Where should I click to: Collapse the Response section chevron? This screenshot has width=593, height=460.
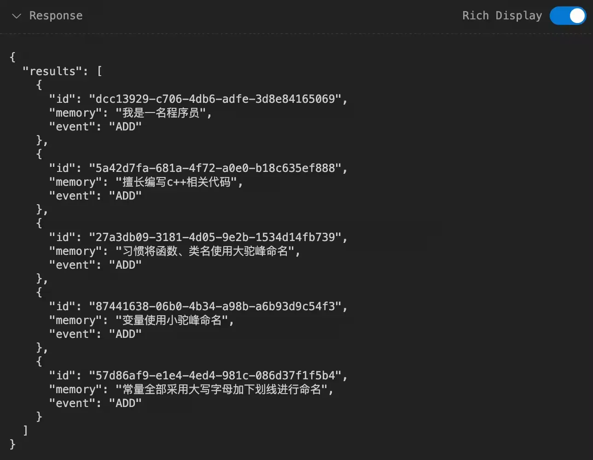coord(17,16)
